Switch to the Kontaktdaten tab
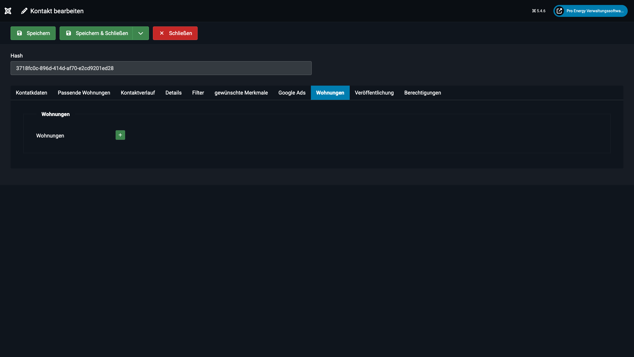Screen dimensions: 634x357 coord(31,93)
